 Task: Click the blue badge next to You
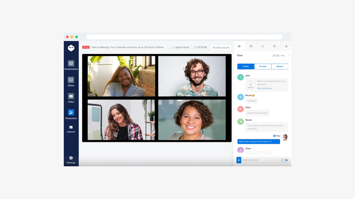274,136
